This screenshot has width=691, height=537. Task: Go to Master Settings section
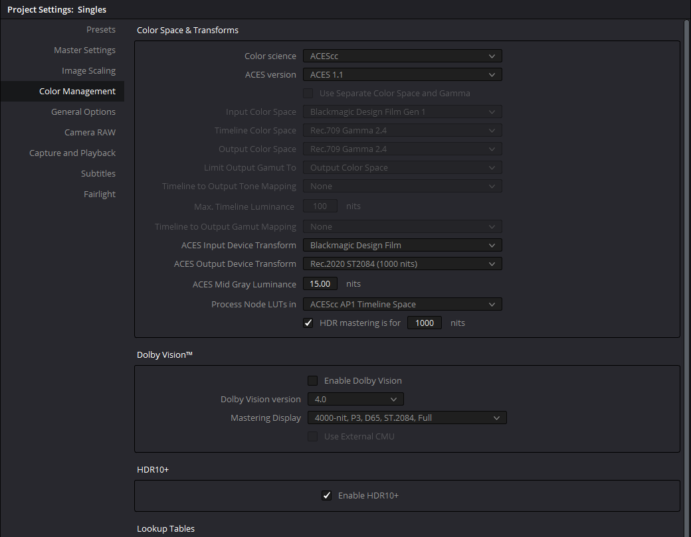coord(84,50)
